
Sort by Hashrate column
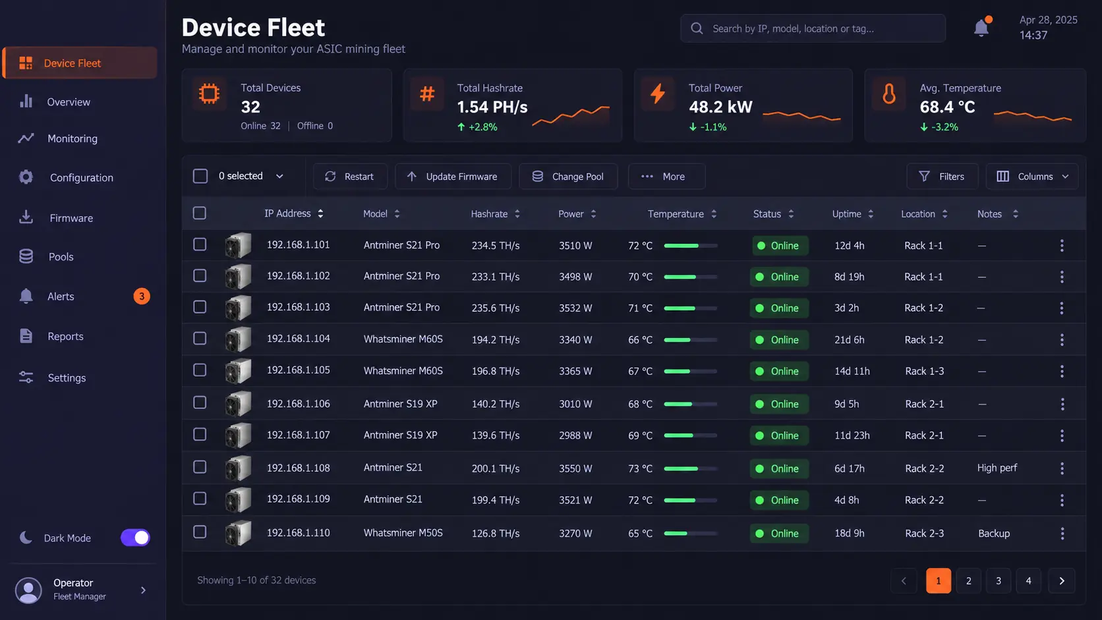click(x=517, y=213)
